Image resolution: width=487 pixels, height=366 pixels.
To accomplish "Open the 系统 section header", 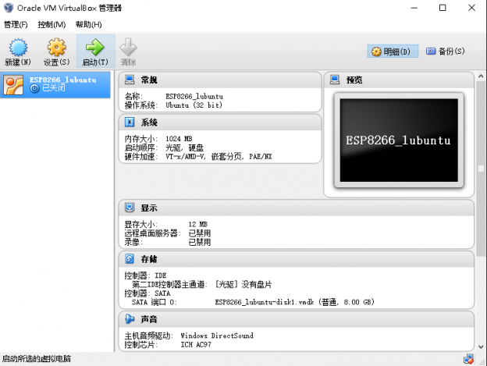I will point(220,122).
